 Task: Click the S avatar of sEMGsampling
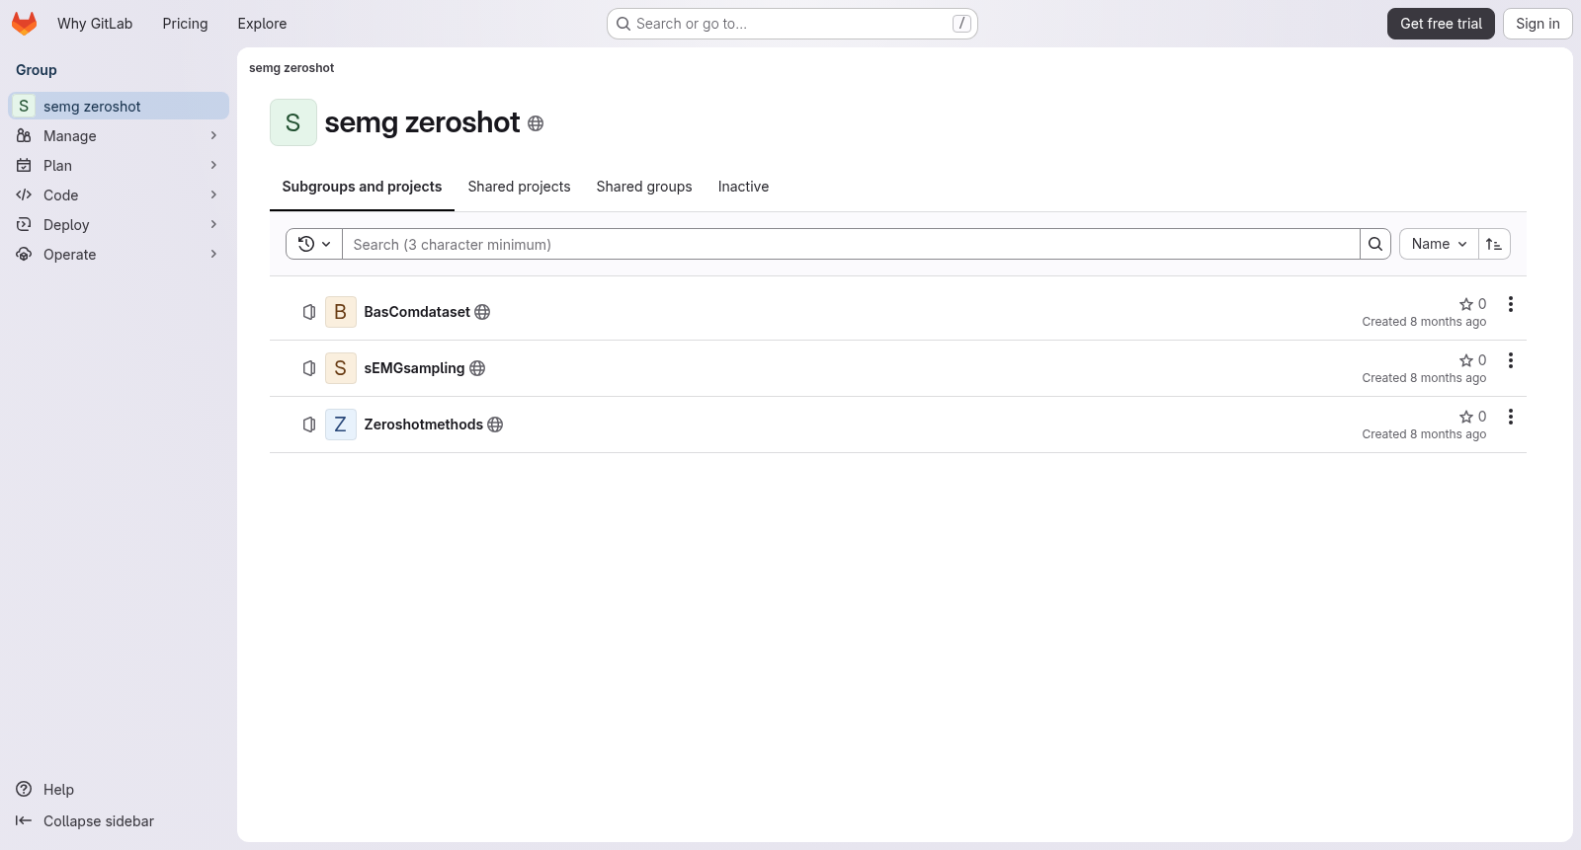[341, 368]
